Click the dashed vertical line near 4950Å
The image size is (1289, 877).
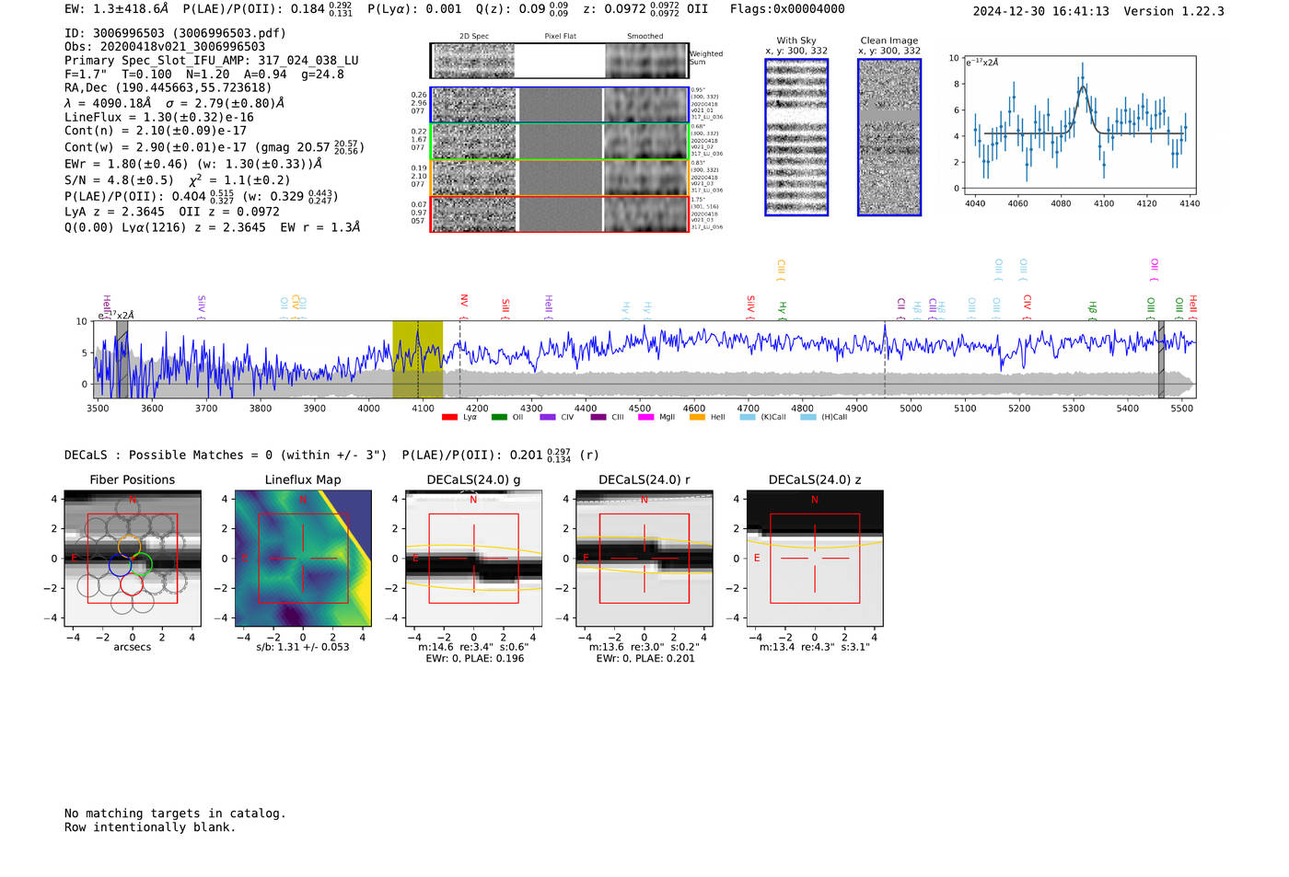pyautogui.click(x=885, y=359)
